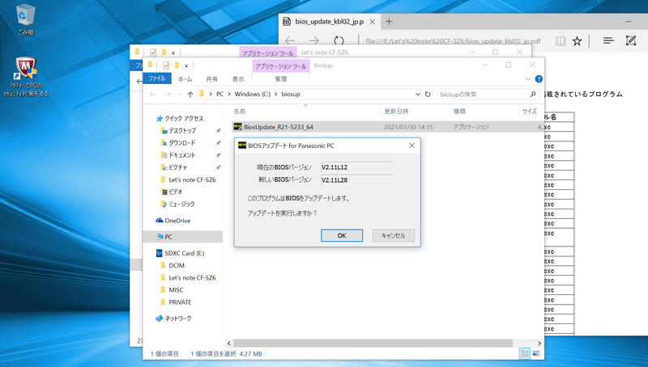Open the 表示 ribbon tab

pyautogui.click(x=238, y=78)
